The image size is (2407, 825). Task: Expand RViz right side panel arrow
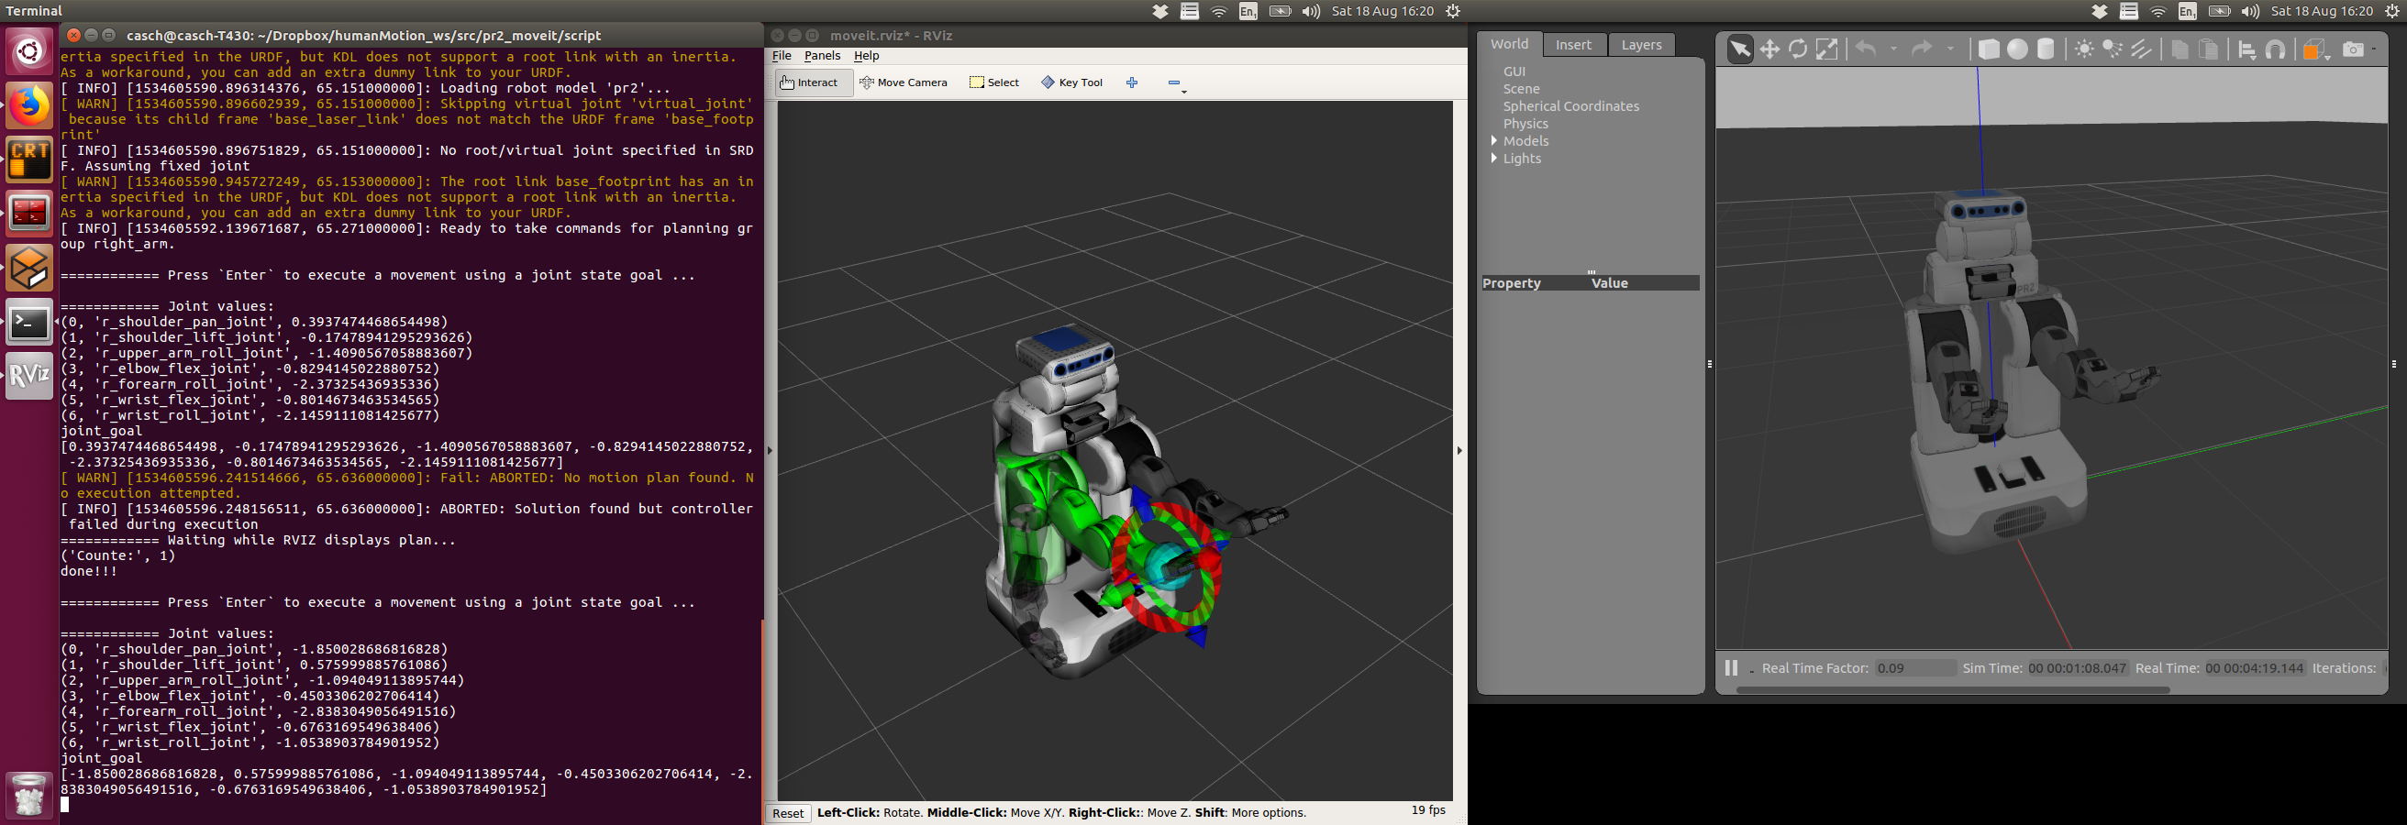click(1459, 451)
